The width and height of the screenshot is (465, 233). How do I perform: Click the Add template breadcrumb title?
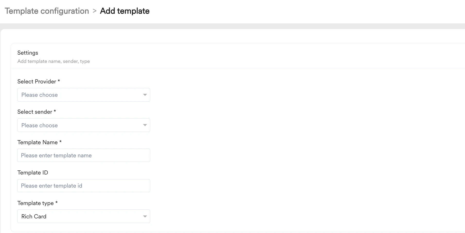(x=125, y=11)
